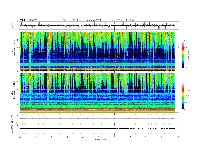The image size is (200, 154).
Task: Click the 'ch.1(V)' waveform axis label
Action: pyautogui.click(x=12, y=25)
